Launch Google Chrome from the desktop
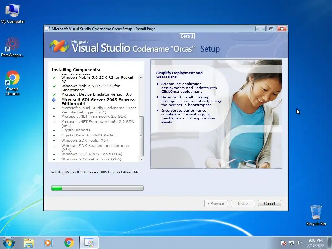 pos(13,83)
